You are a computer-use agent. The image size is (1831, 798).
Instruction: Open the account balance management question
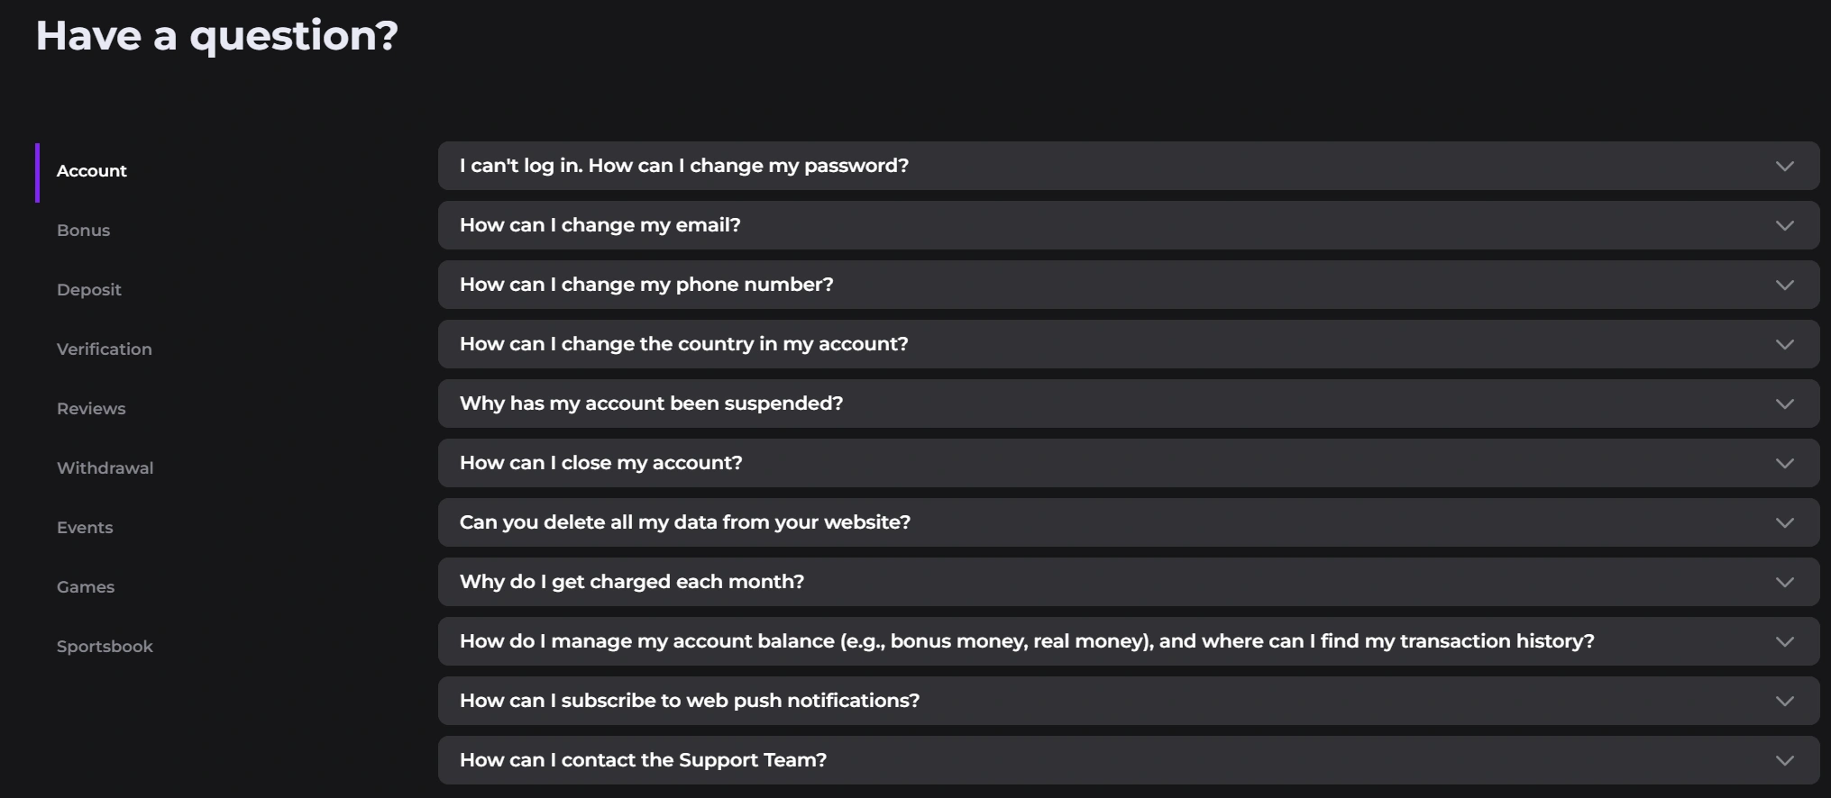click(1128, 640)
